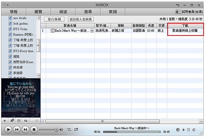Show the 歌詞 tab

pyautogui.click(x=113, y=12)
